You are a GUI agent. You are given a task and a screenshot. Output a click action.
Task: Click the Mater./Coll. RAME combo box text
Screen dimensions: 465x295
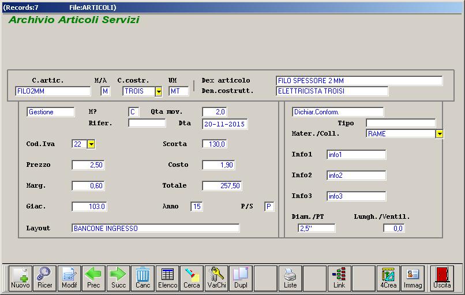click(x=401, y=134)
